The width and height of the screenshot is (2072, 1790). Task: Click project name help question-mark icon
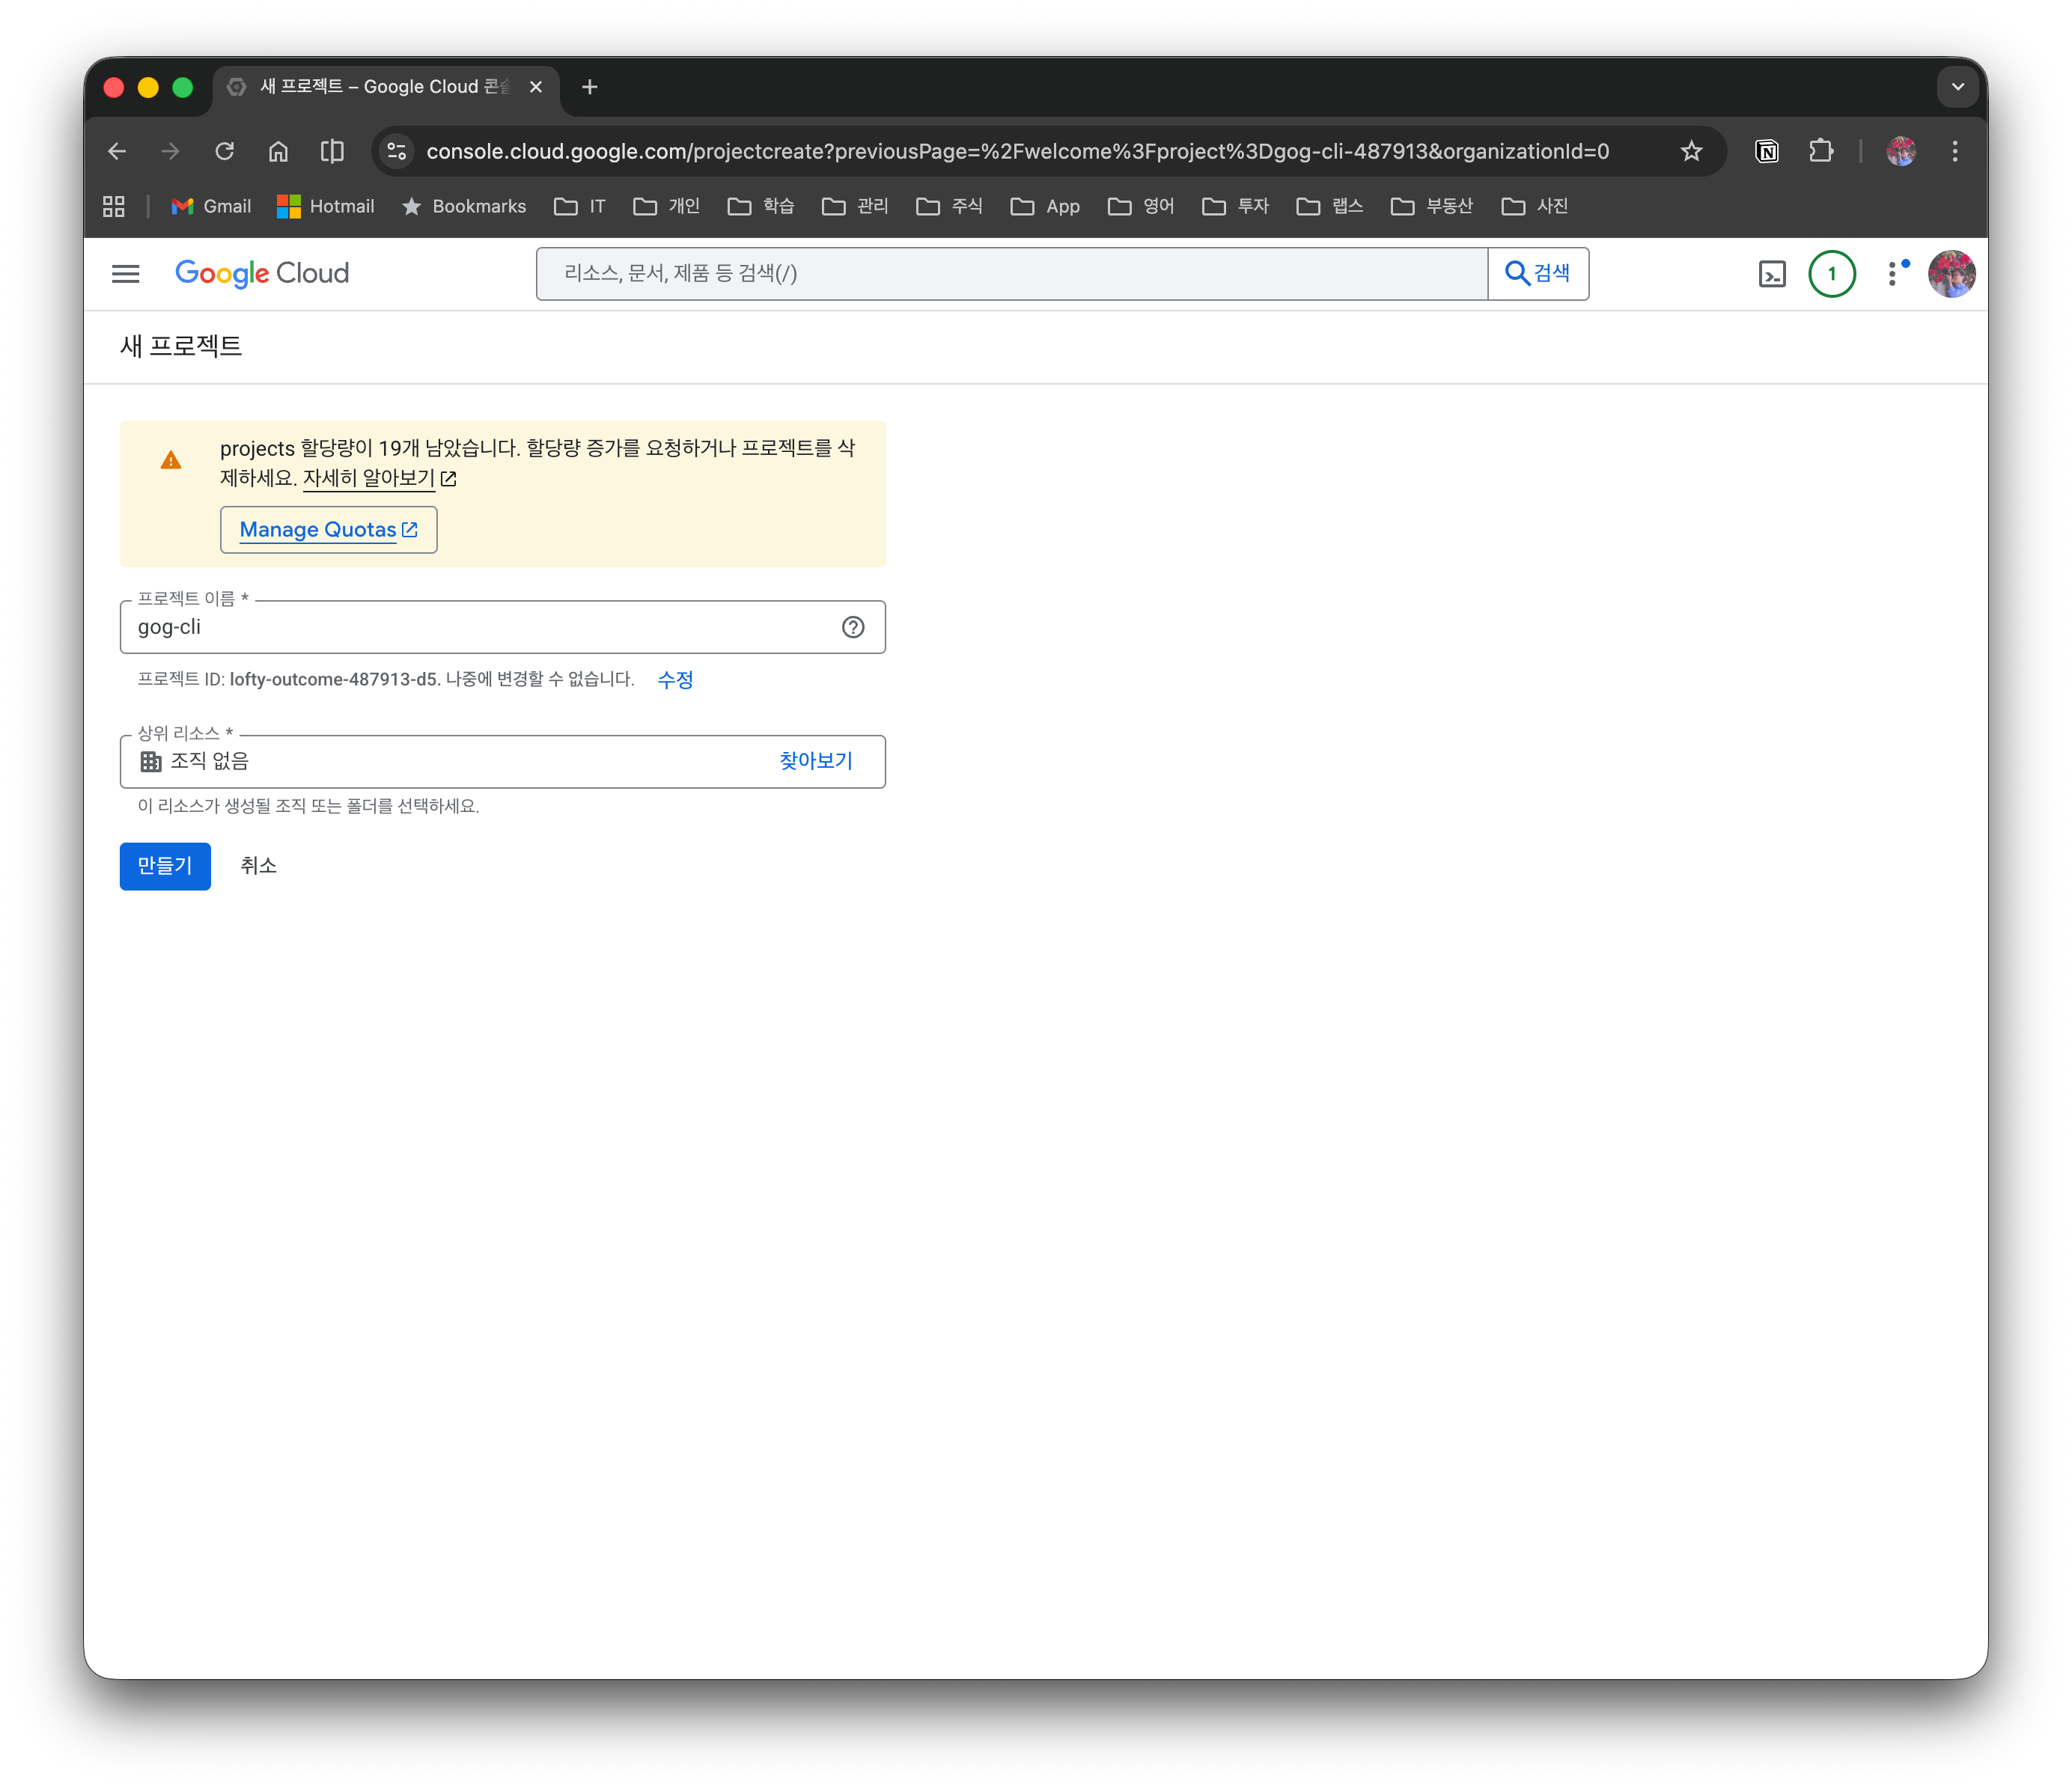pyautogui.click(x=852, y=628)
